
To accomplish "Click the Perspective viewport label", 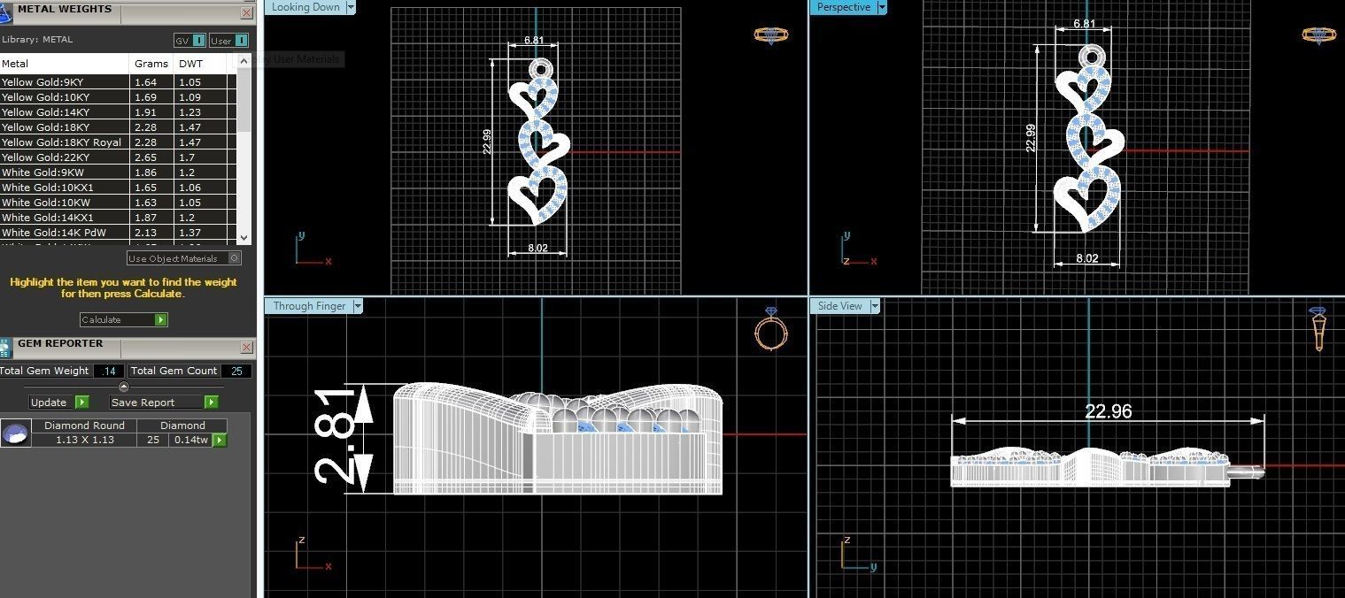I will (843, 7).
